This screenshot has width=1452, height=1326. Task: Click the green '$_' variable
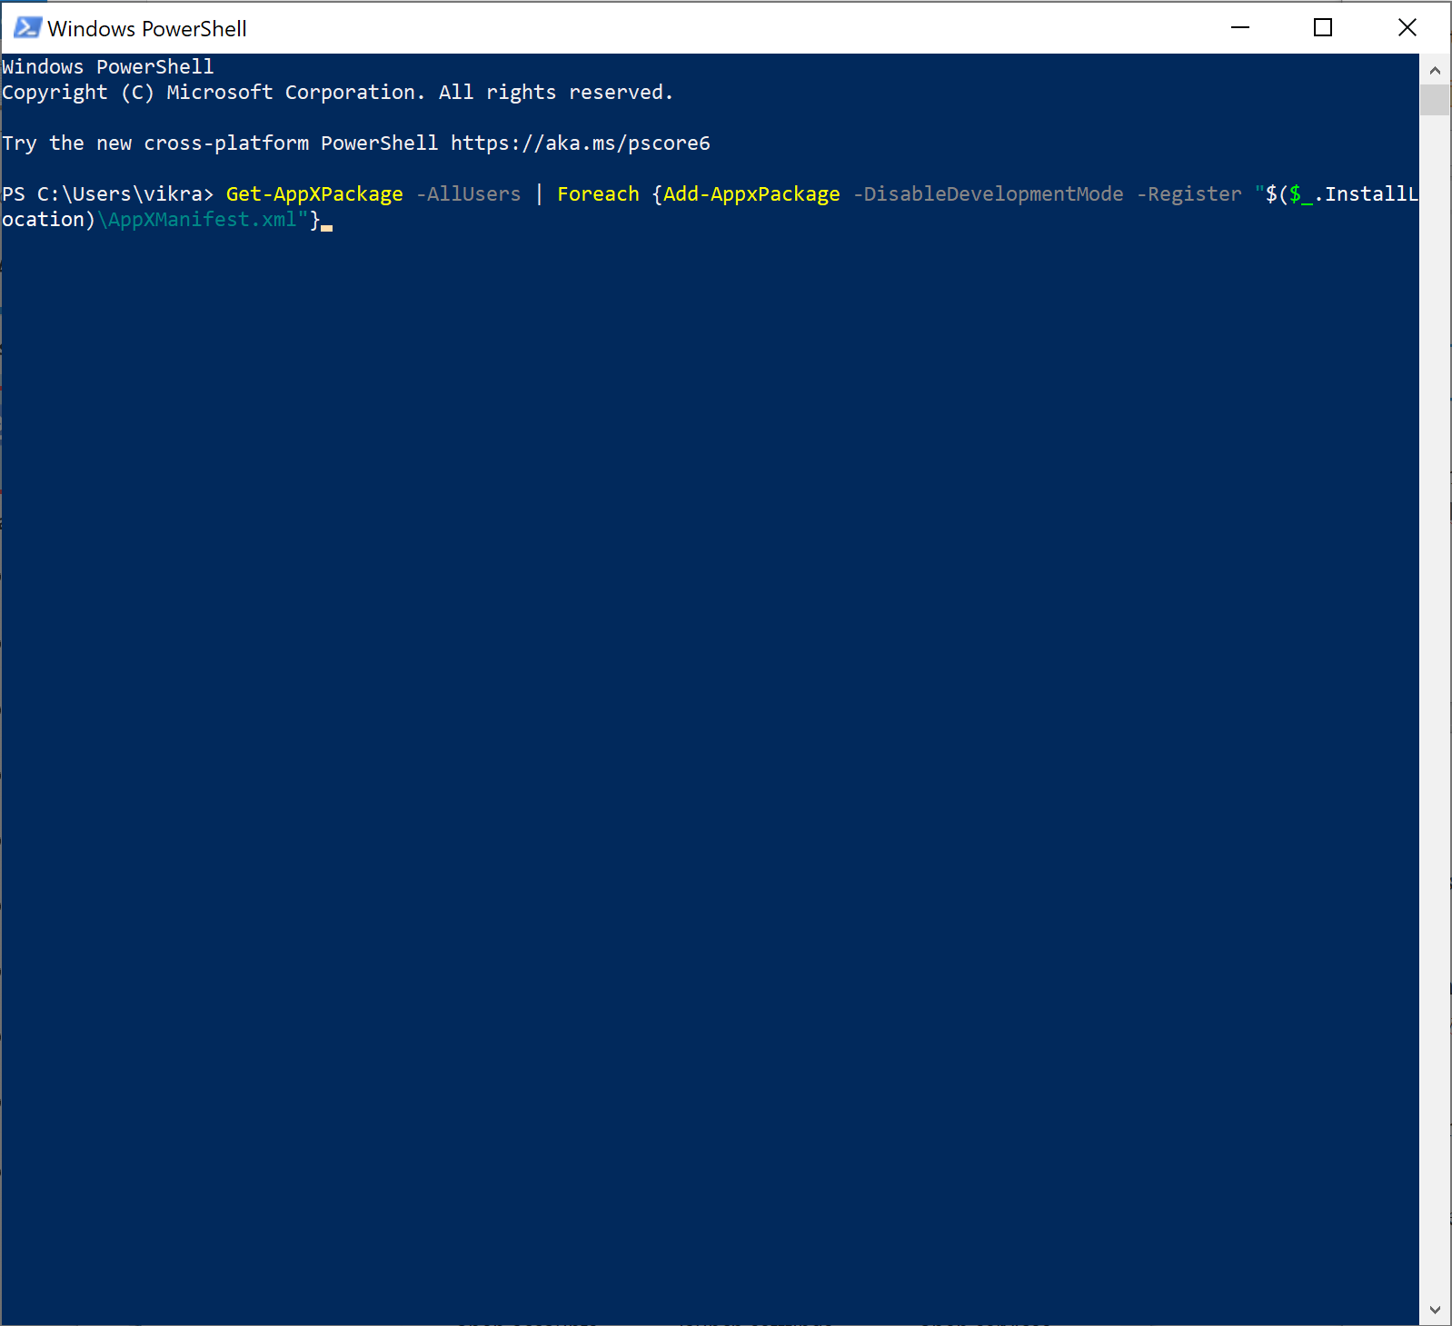1301,194
